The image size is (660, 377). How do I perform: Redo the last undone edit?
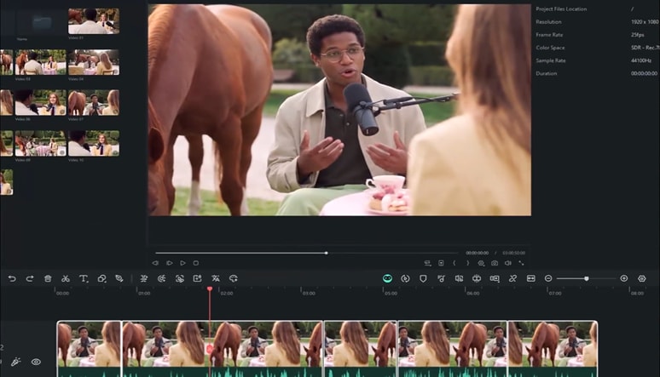click(x=30, y=278)
